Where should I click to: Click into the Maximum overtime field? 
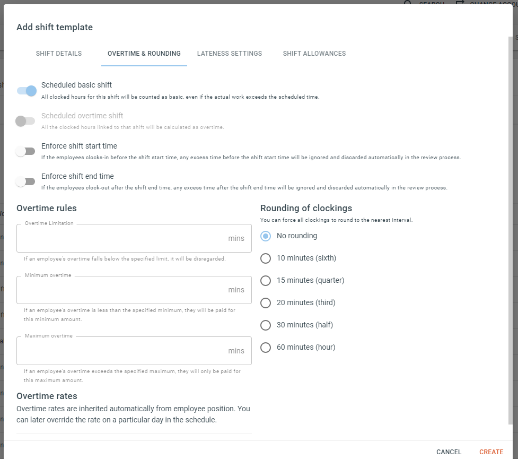(134, 351)
